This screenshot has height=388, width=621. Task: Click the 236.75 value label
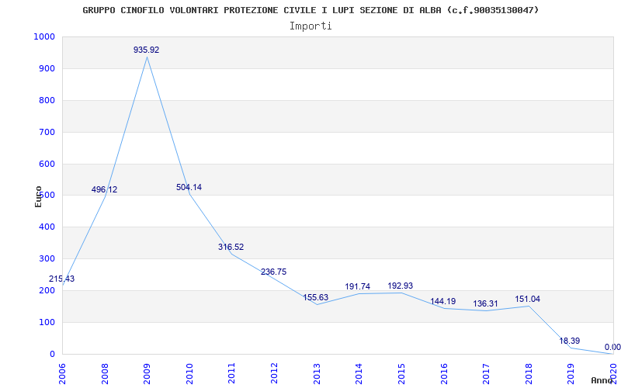[274, 272]
